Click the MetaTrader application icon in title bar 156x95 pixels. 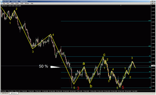(1, 1)
